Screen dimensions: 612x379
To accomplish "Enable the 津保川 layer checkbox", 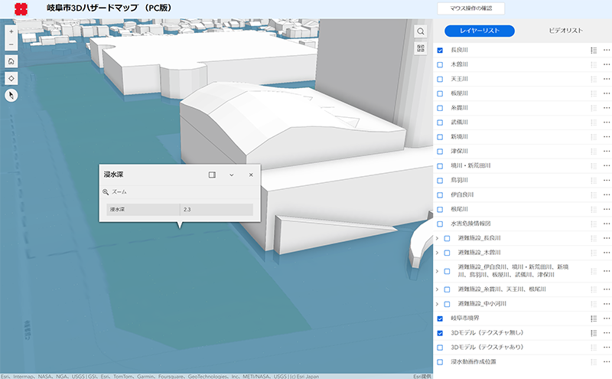I will [x=440, y=151].
